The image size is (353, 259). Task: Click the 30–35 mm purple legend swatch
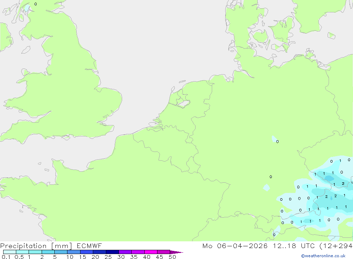[125, 252]
